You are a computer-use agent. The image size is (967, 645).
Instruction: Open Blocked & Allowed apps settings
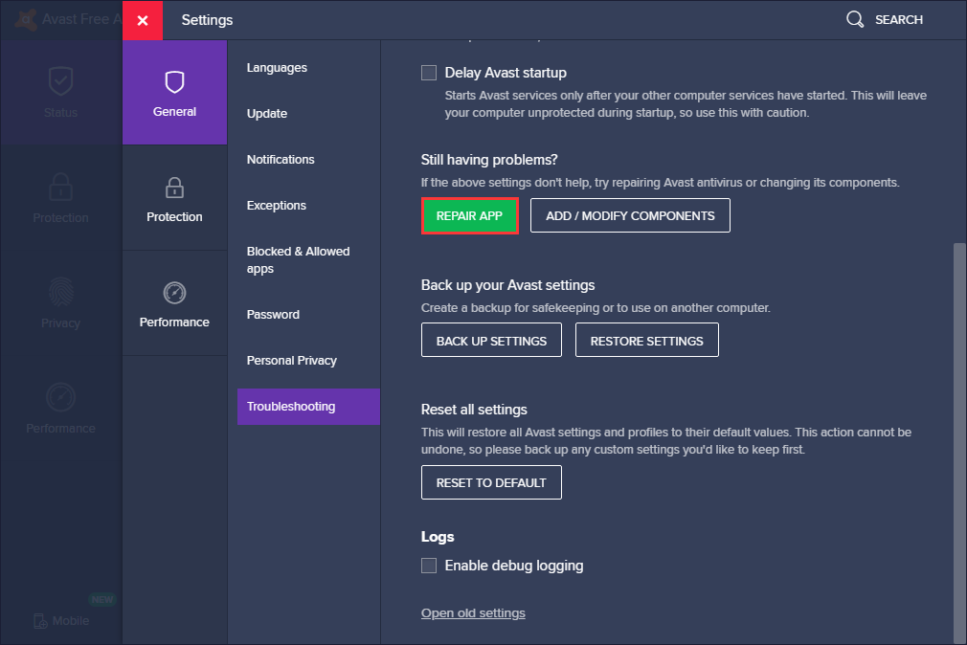pos(298,259)
